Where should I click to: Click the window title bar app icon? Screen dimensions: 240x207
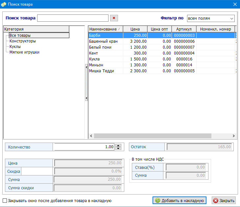(4, 4)
